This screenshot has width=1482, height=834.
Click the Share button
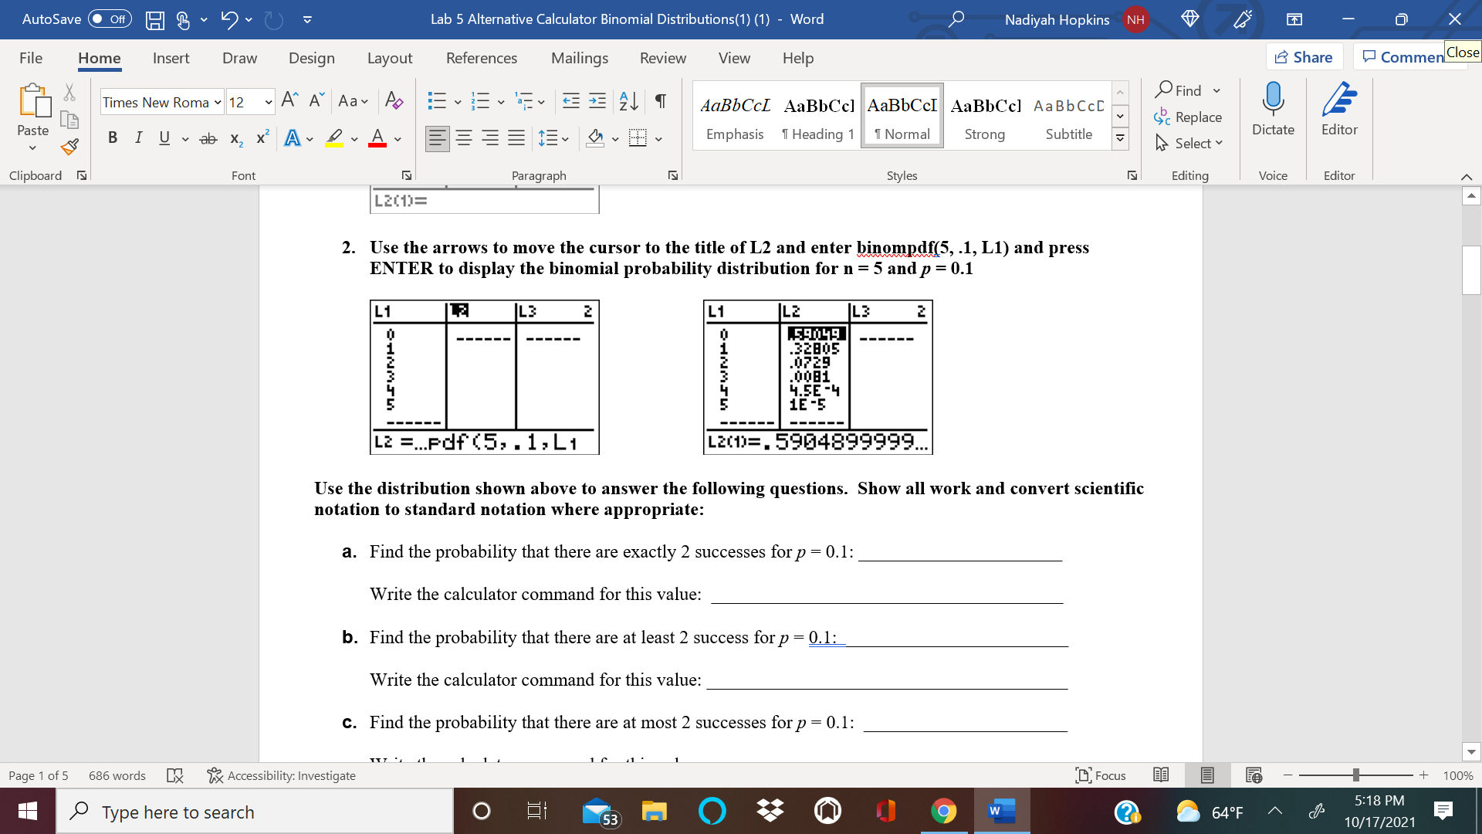[1304, 56]
